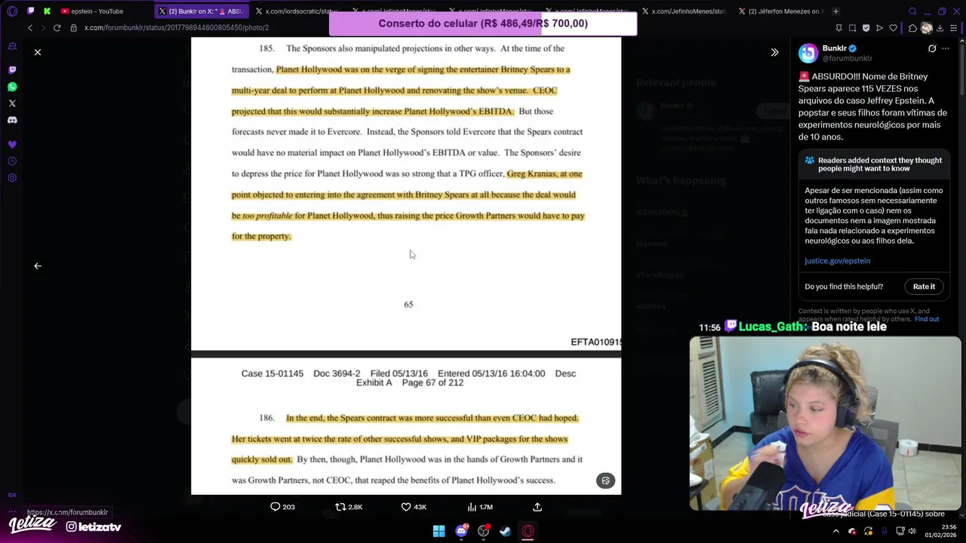Open the Twitch sidebar shortcut

coord(12,69)
